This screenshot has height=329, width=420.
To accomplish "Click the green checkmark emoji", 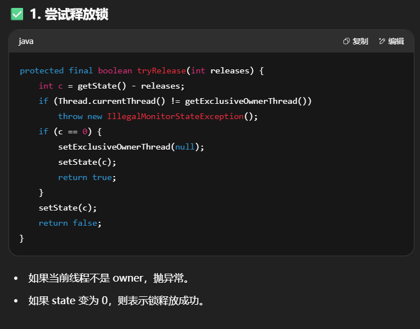I will tap(17, 14).
